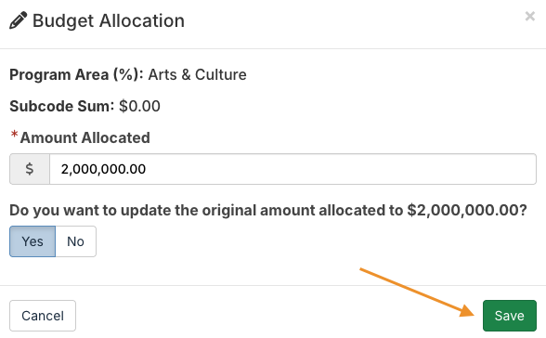Click the horizontal divider under the header

[273, 48]
